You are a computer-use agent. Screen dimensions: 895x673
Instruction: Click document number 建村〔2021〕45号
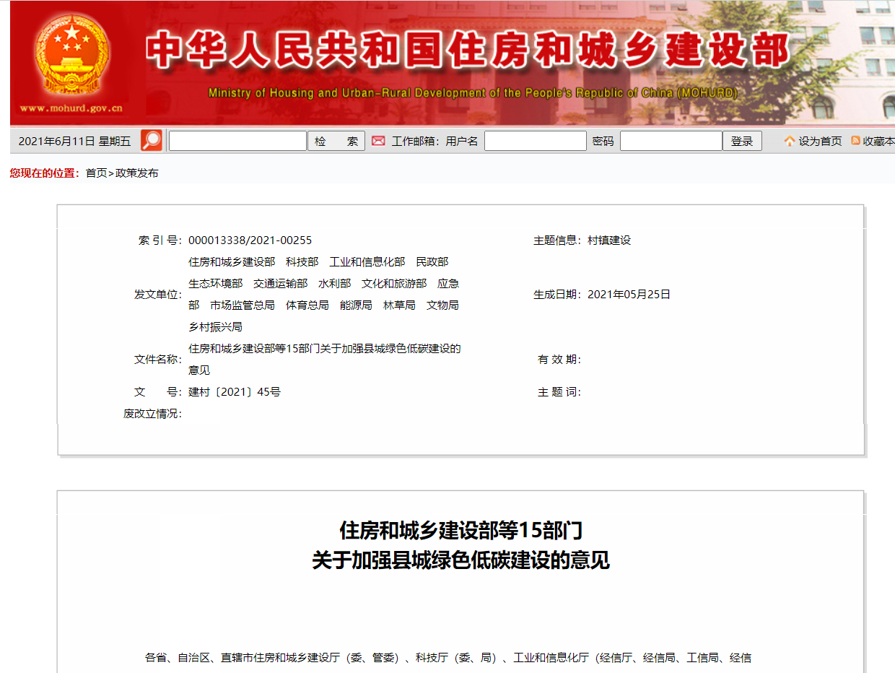(x=235, y=392)
